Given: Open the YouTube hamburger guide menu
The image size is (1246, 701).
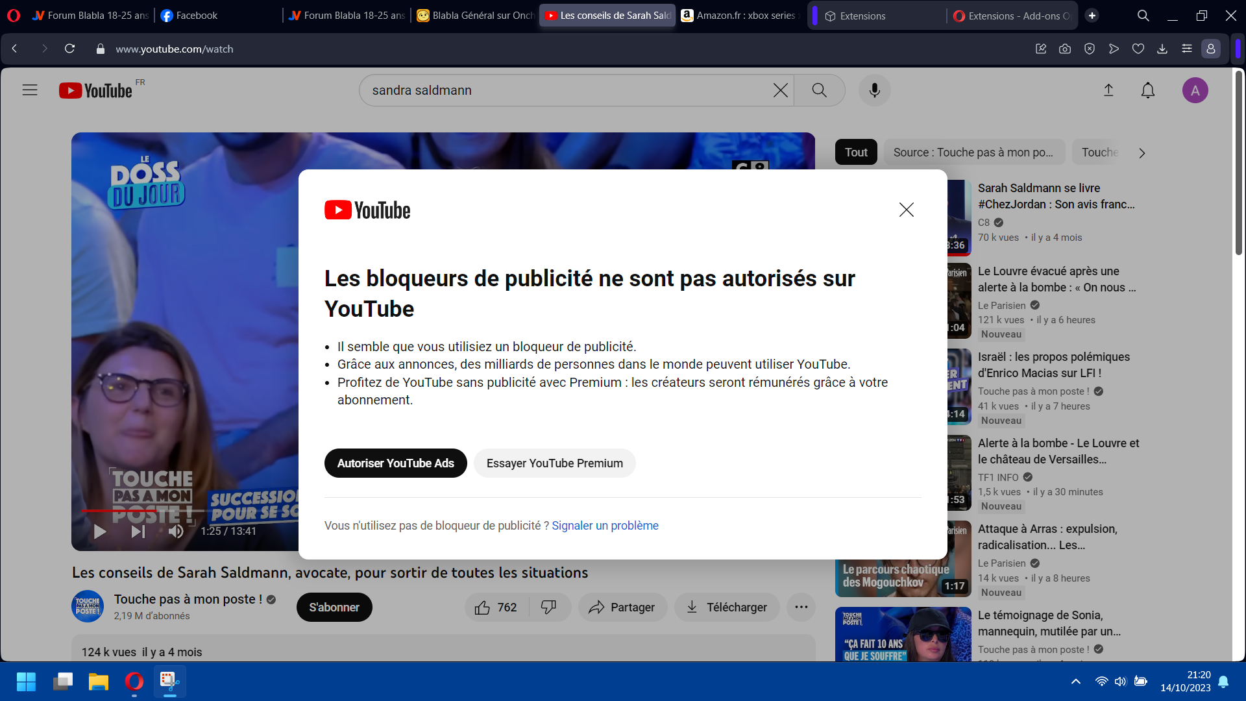Looking at the screenshot, I should (30, 90).
